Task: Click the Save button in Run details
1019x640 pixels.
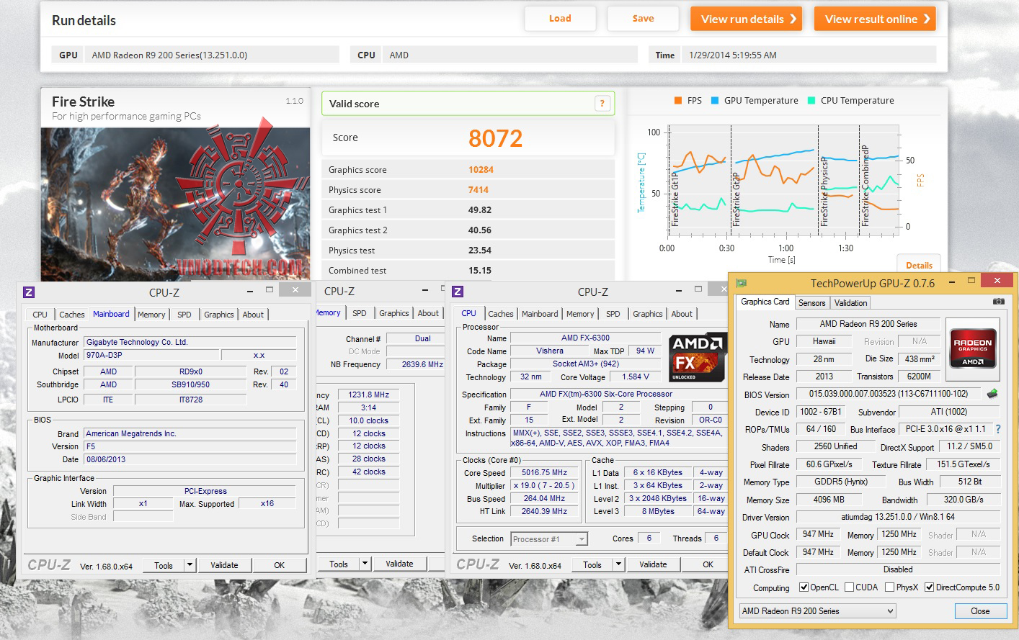Action: pyautogui.click(x=644, y=19)
